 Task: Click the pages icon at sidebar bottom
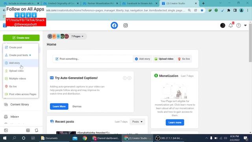(37, 131)
